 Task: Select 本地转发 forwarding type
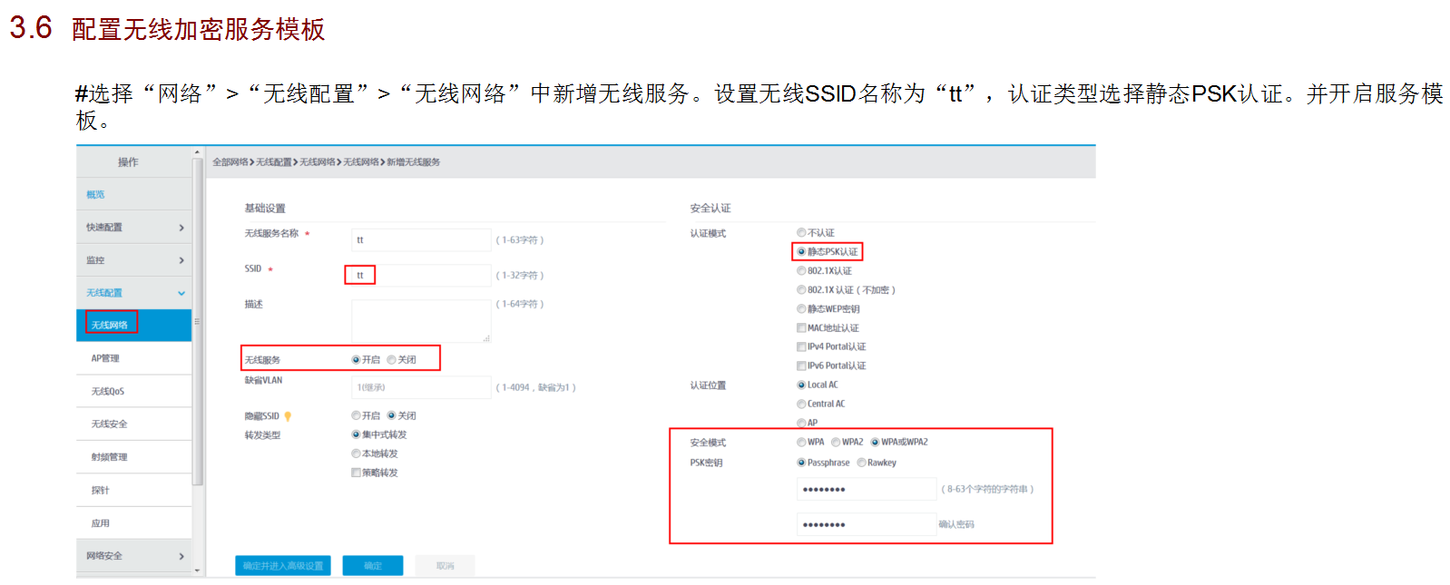[356, 453]
